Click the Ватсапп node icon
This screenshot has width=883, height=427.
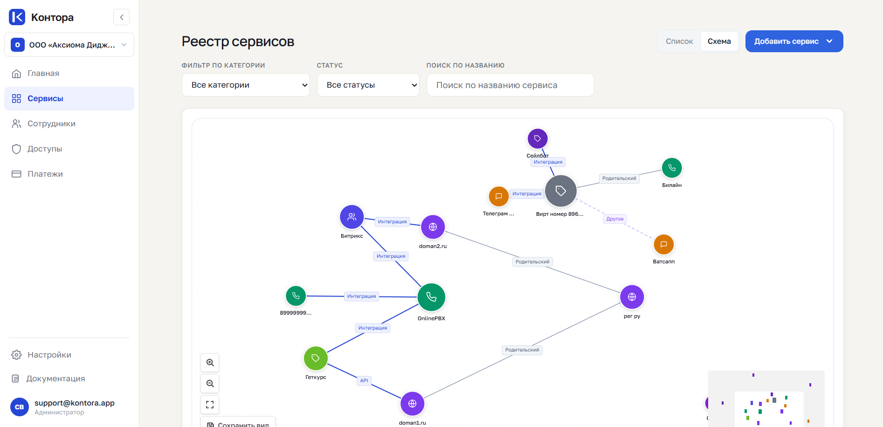(663, 244)
